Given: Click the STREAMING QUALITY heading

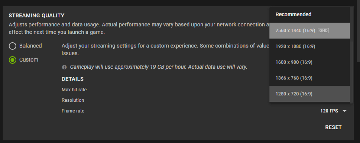Looking at the screenshot, I should (37, 16).
